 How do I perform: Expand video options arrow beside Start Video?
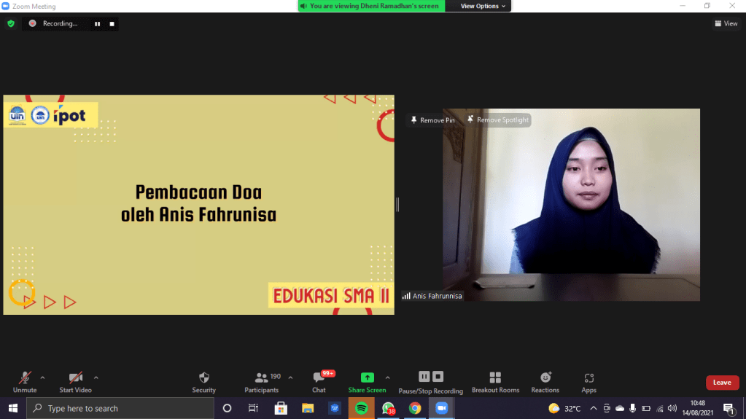click(96, 377)
